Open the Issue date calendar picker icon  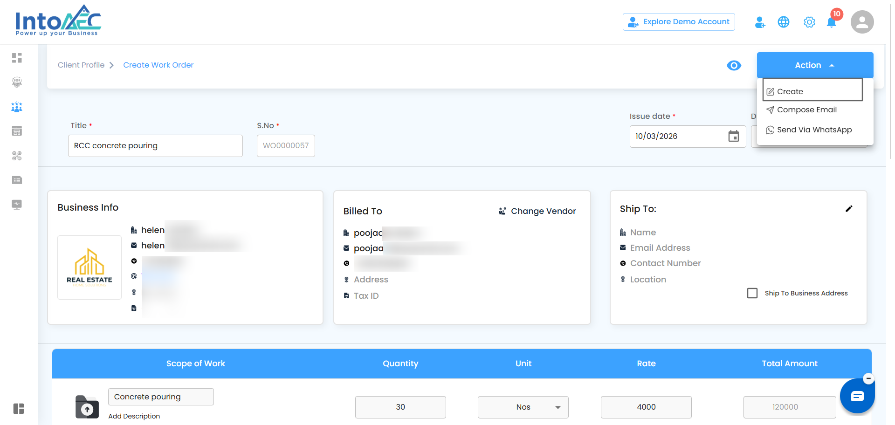[734, 136]
